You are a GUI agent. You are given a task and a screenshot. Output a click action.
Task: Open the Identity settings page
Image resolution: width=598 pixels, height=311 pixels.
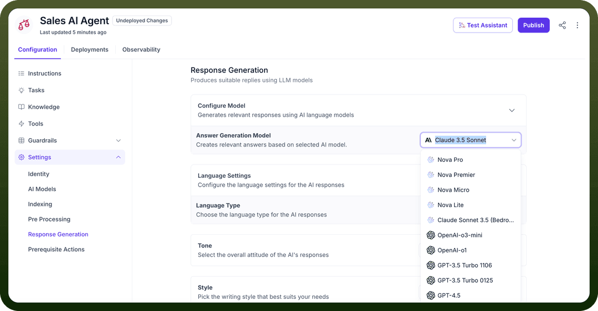[x=39, y=174]
